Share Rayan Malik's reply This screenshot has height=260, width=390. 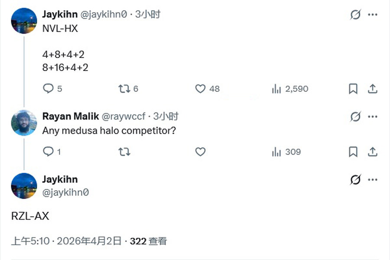372,152
